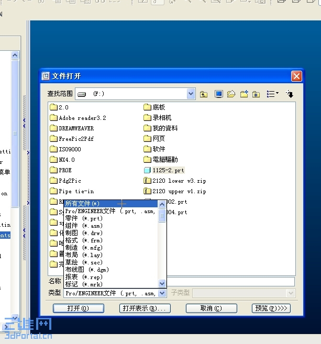Click the 取消(C) button
Image resolution: width=321 pixels, height=344 pixels.
211,308
